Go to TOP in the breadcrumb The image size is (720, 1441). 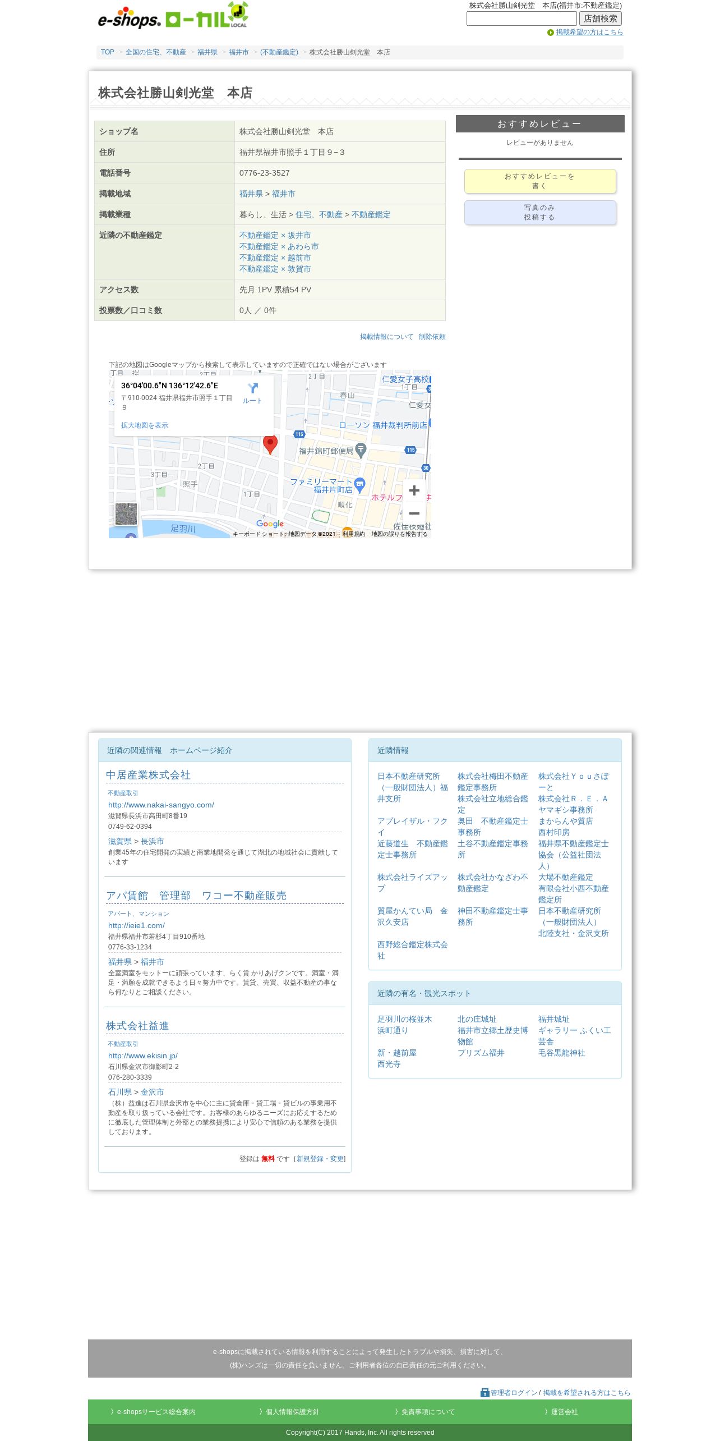click(108, 52)
